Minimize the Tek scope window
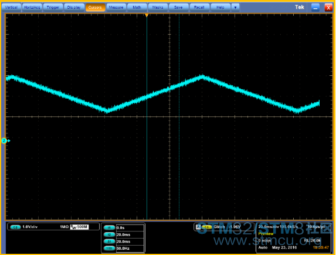336x255 pixels. point(315,8)
